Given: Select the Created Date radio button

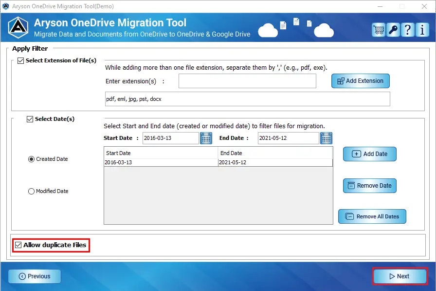Looking at the screenshot, I should (32, 159).
